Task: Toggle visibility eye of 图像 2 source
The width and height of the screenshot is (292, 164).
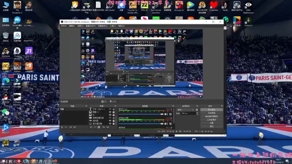Action: (x=110, y=112)
